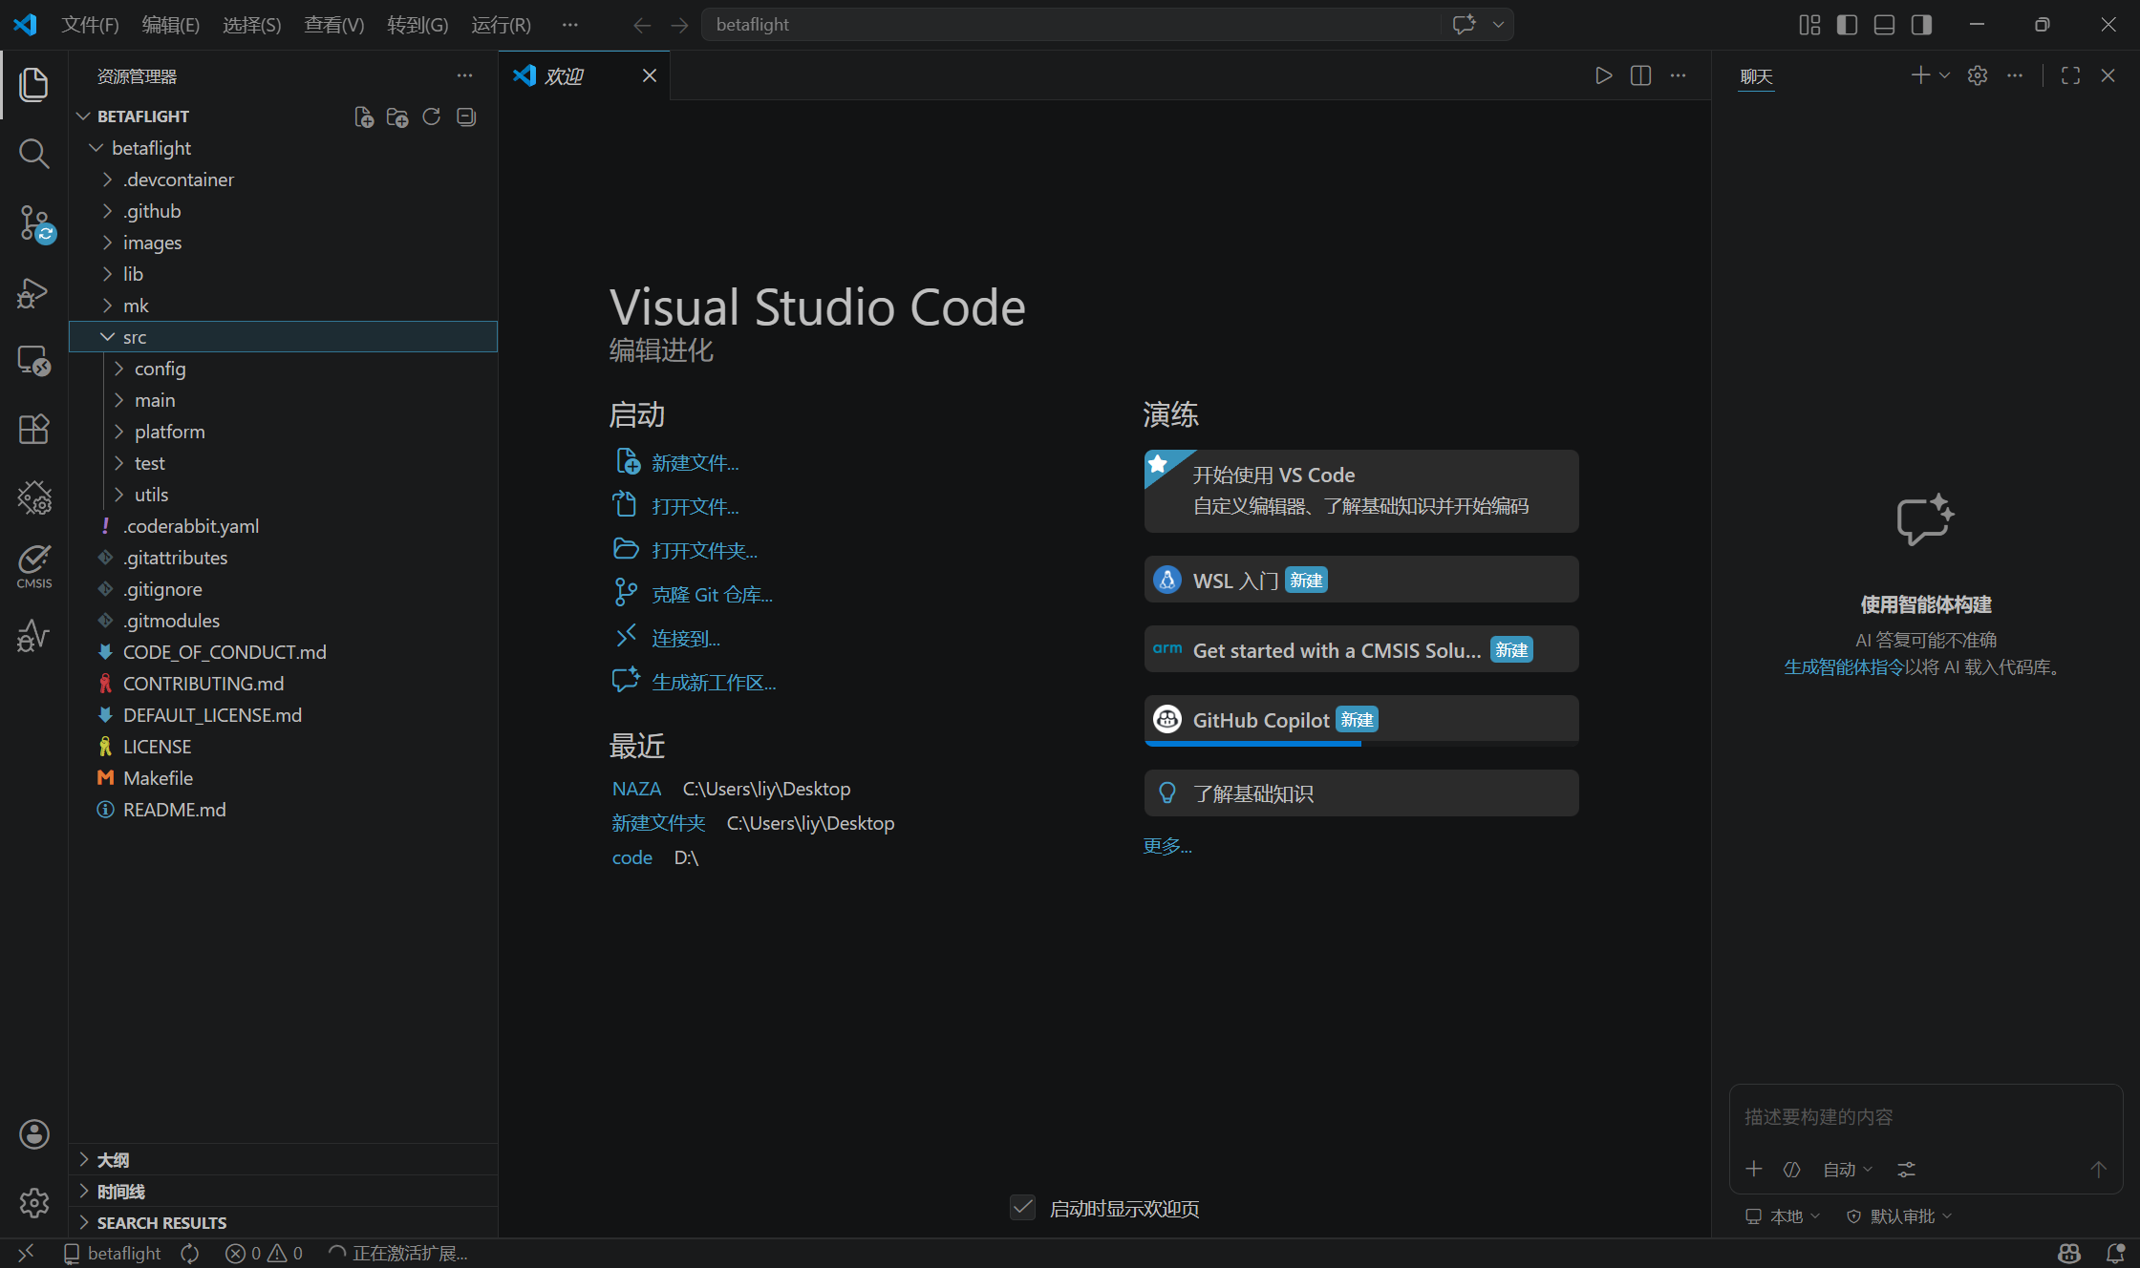Viewport: 2140px width, 1268px height.
Task: Close the 欢迎 tab
Action: [x=650, y=75]
